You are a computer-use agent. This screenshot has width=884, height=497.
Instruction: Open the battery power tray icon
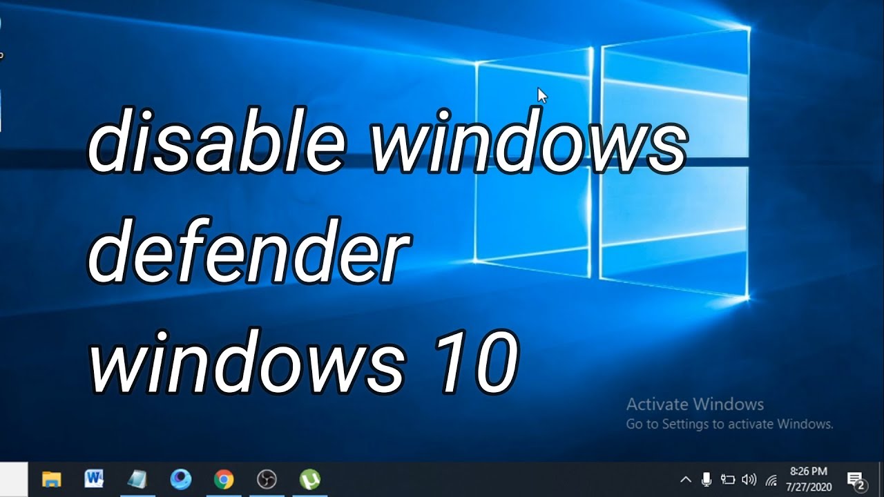point(727,479)
